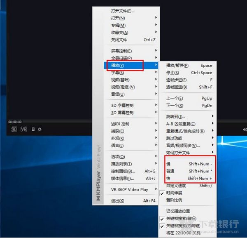
Task: Click the 3D mode icon
Action: (x=14, y=129)
